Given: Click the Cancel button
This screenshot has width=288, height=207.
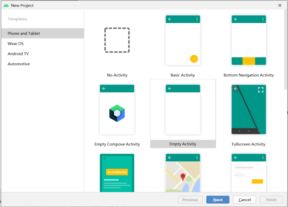Looking at the screenshot, I should click(x=244, y=200).
